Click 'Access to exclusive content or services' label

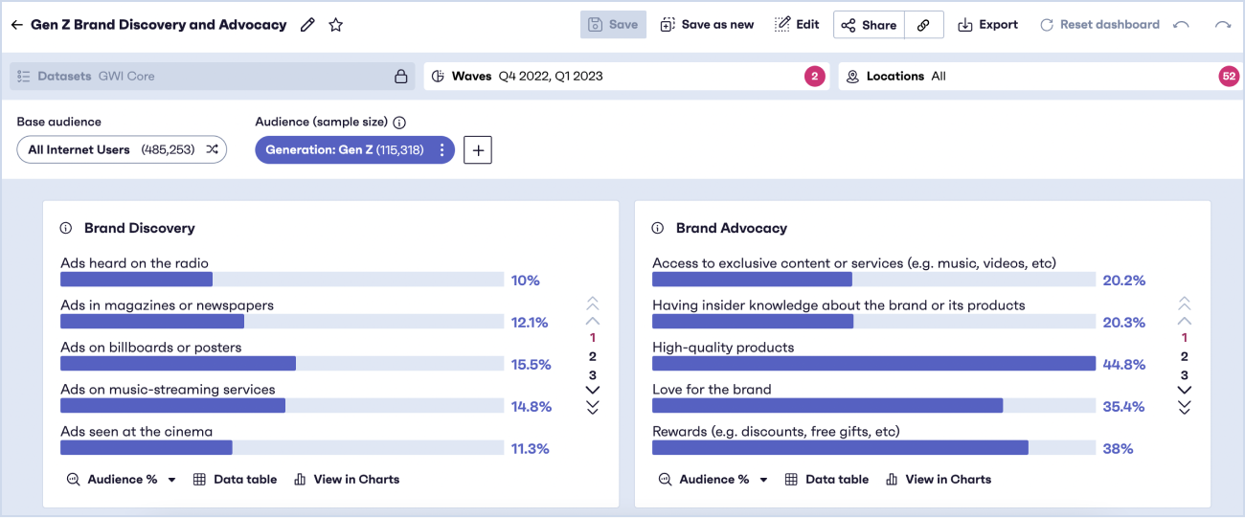point(854,263)
